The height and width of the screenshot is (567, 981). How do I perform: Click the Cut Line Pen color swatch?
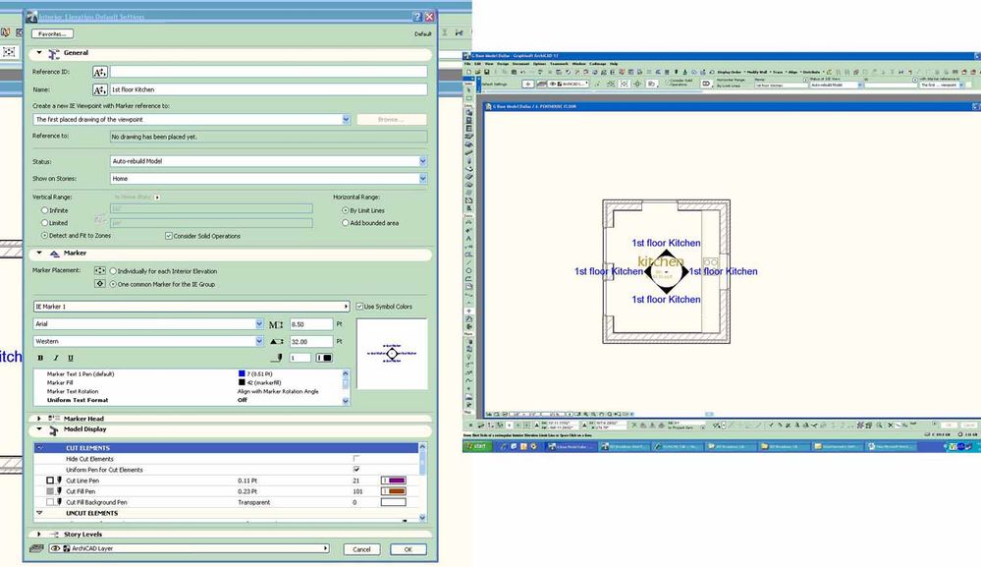point(394,481)
